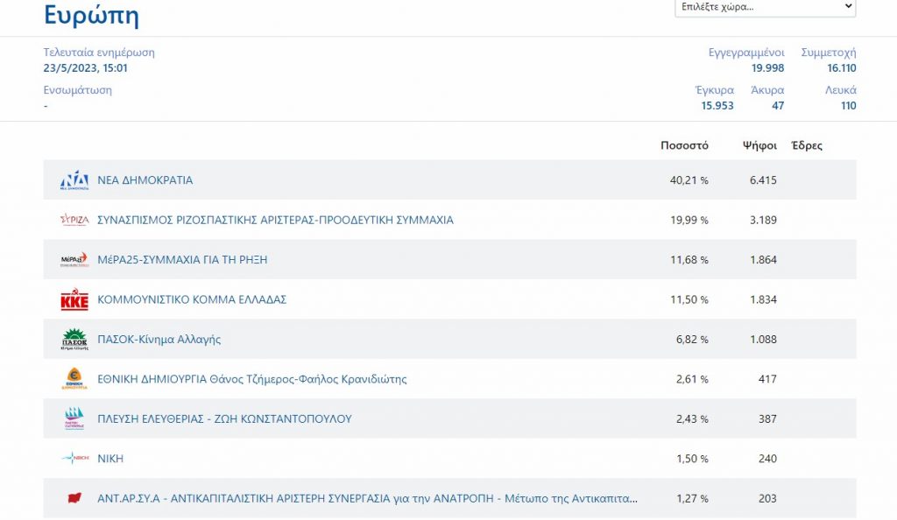
Task: Click the ΑΝΤ.ΑΡ.ΣΥ.Α red flag logo
Action: pyautogui.click(x=74, y=499)
